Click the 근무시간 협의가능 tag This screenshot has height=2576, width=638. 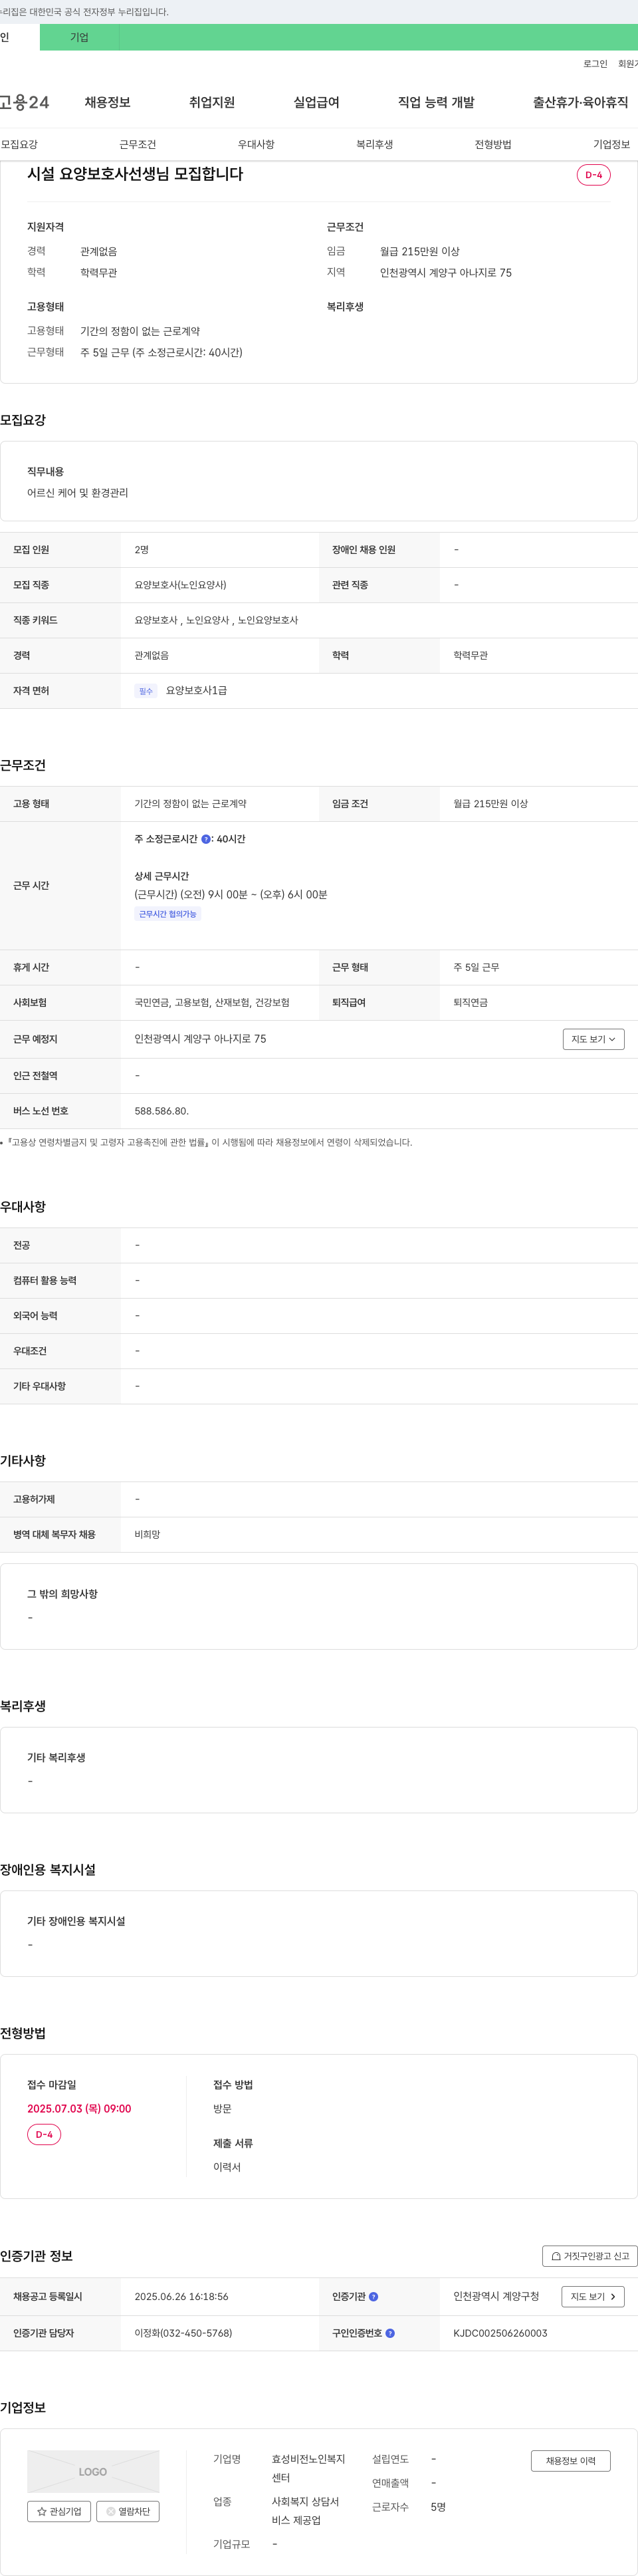[168, 914]
